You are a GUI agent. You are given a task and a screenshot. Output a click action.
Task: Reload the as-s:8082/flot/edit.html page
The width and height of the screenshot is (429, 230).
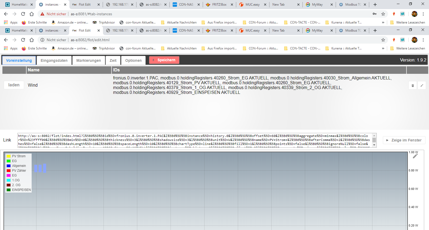click(23, 40)
